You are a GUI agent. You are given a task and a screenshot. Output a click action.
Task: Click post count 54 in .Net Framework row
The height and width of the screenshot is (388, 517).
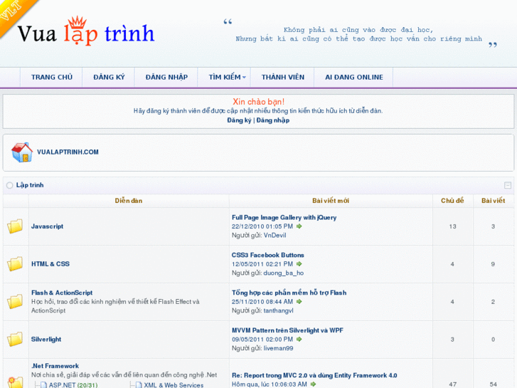(x=494, y=384)
